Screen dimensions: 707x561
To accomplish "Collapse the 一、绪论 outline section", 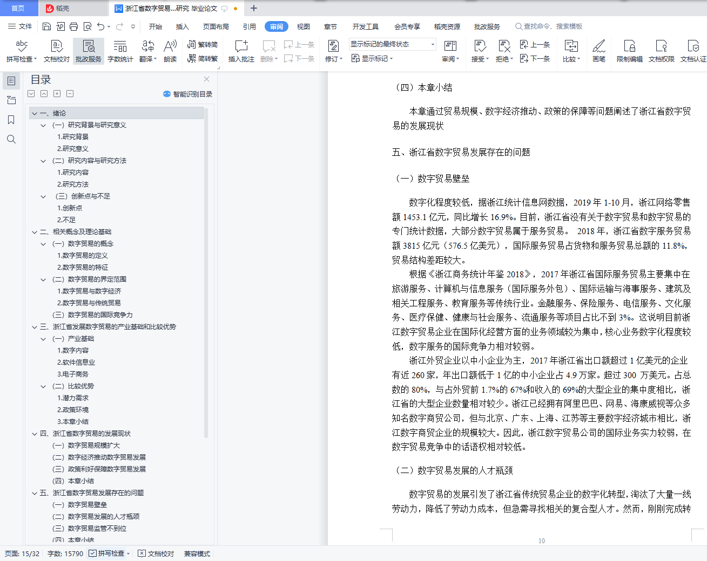I will tap(35, 113).
